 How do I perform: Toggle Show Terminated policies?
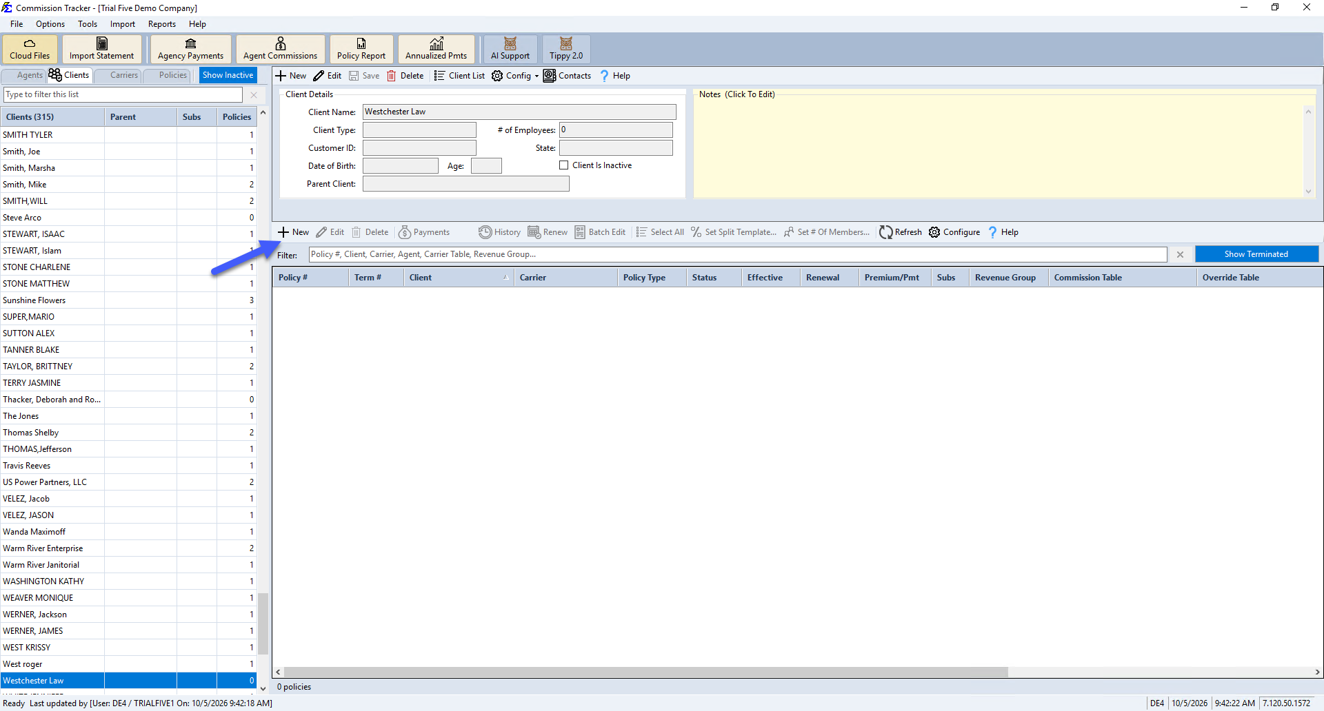pyautogui.click(x=1256, y=254)
